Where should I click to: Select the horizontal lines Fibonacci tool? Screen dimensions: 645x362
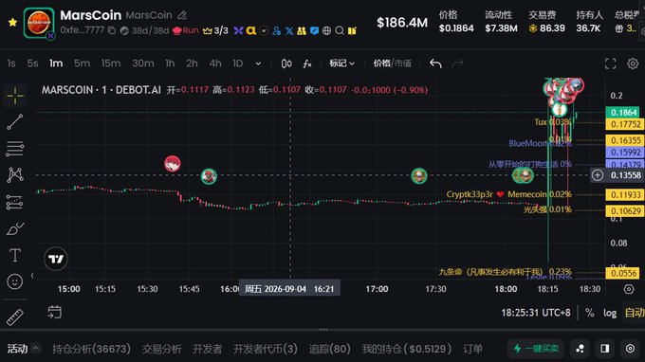click(x=15, y=149)
